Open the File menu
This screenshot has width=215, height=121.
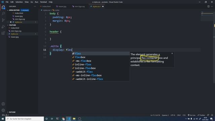[7, 2]
